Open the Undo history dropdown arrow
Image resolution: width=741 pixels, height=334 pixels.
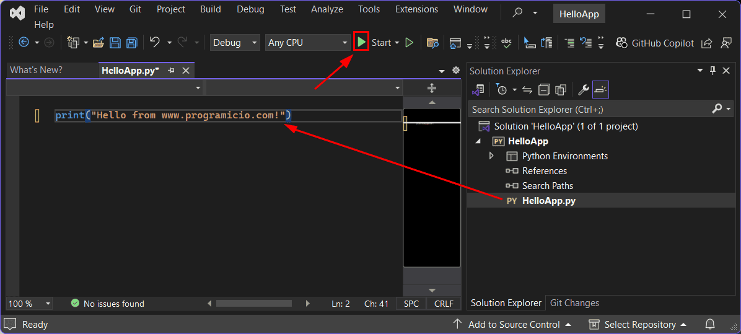[170, 43]
